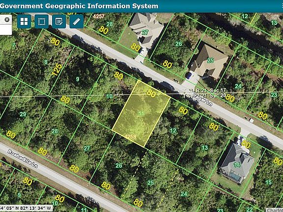Select the gray-roofed house on lot 14
Viewport: 283px width, 212px height.
pyautogui.click(x=237, y=163)
